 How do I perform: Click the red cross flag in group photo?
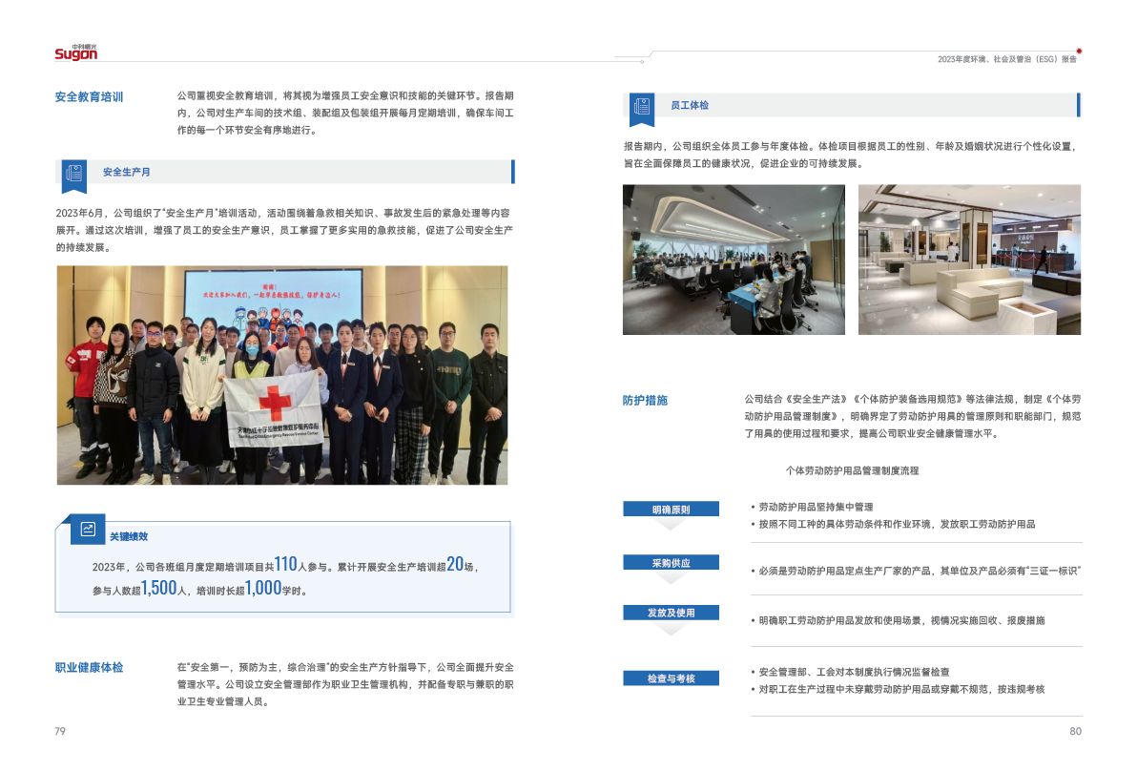(270, 405)
